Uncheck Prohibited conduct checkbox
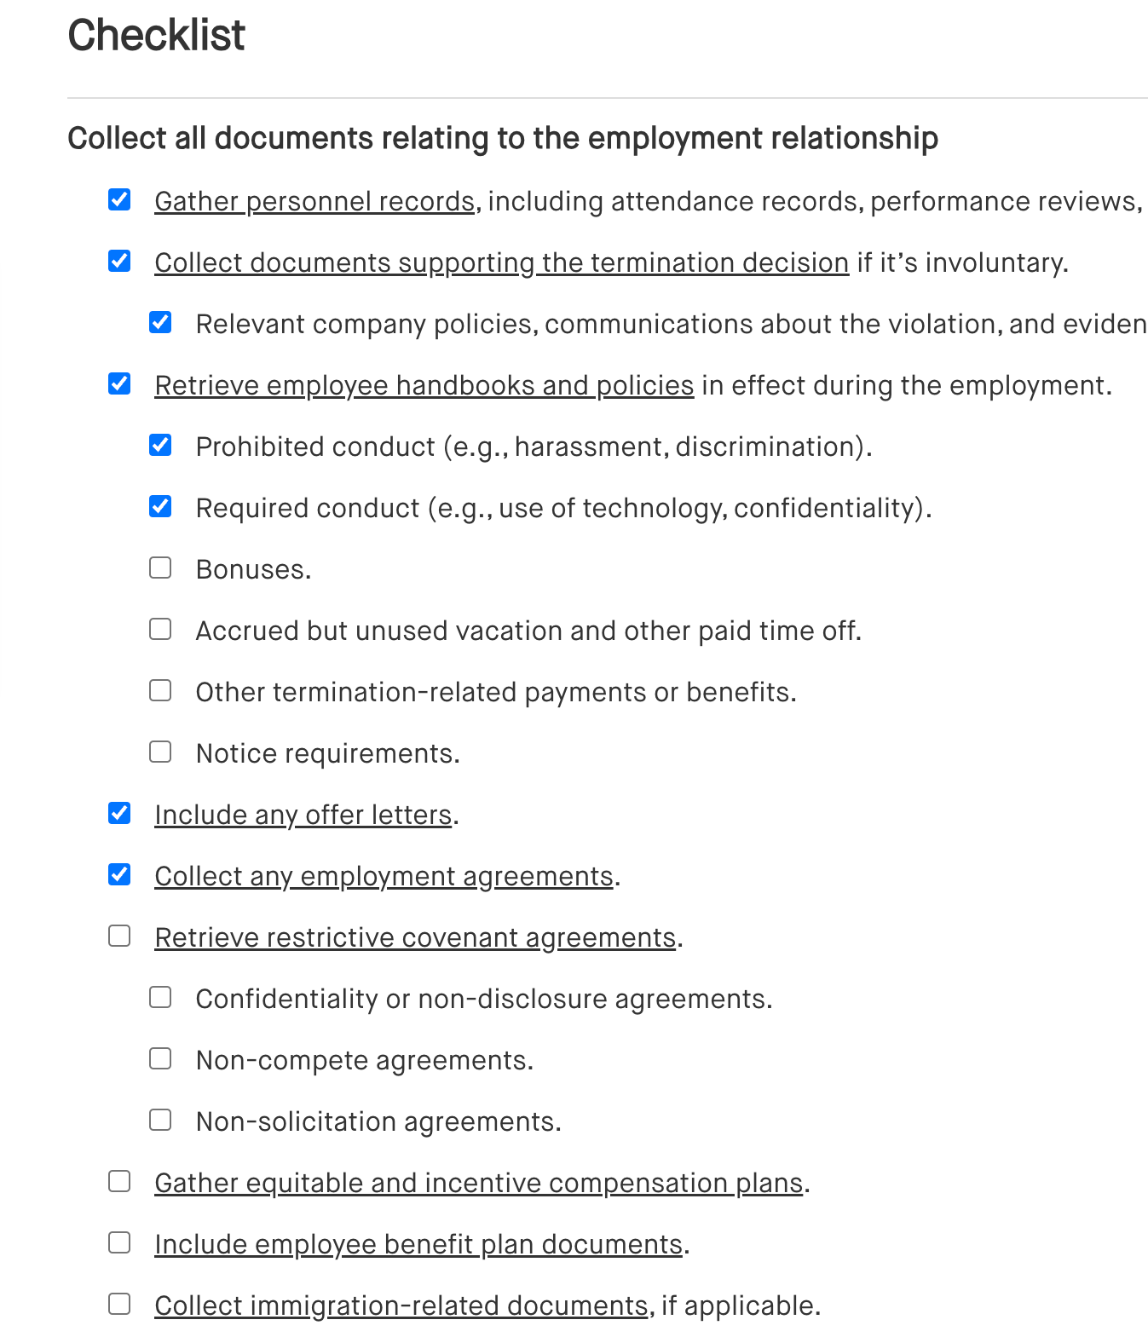Screen dimensions: 1148x1337 (160, 446)
